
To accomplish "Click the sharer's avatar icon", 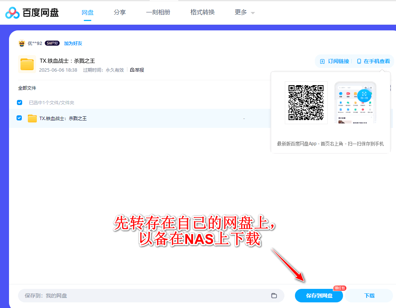I will 22,44.
